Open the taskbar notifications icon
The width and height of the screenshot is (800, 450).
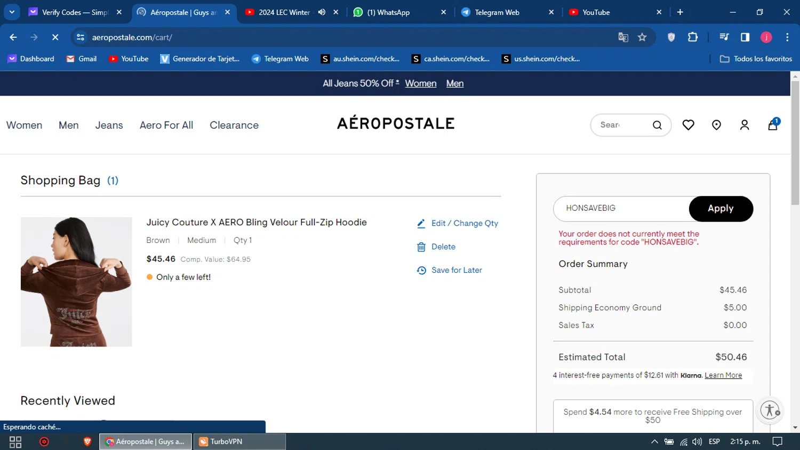778,441
